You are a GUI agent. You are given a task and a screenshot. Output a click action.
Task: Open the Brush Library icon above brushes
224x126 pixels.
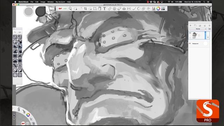(20, 32)
